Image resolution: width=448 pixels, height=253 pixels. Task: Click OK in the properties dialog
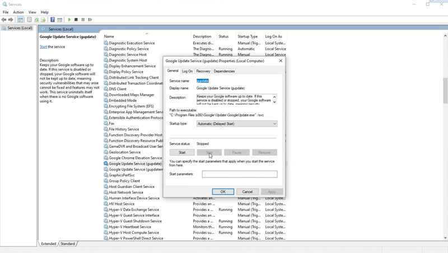coord(223,192)
